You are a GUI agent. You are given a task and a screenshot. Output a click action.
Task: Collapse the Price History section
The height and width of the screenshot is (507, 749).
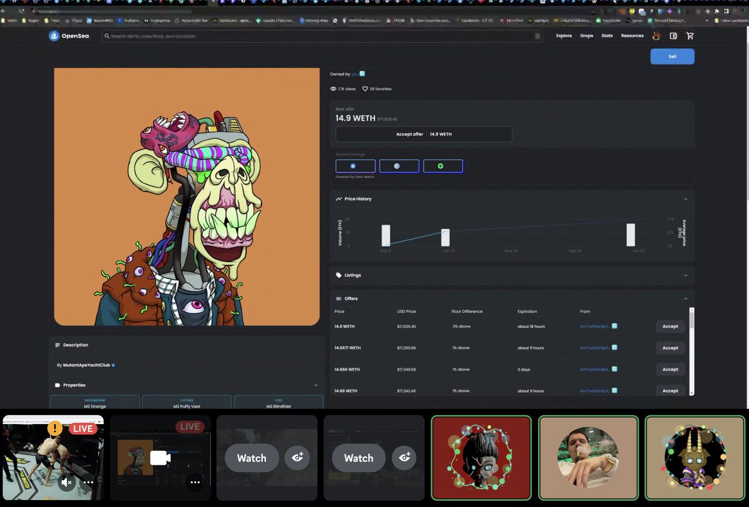[x=685, y=199]
